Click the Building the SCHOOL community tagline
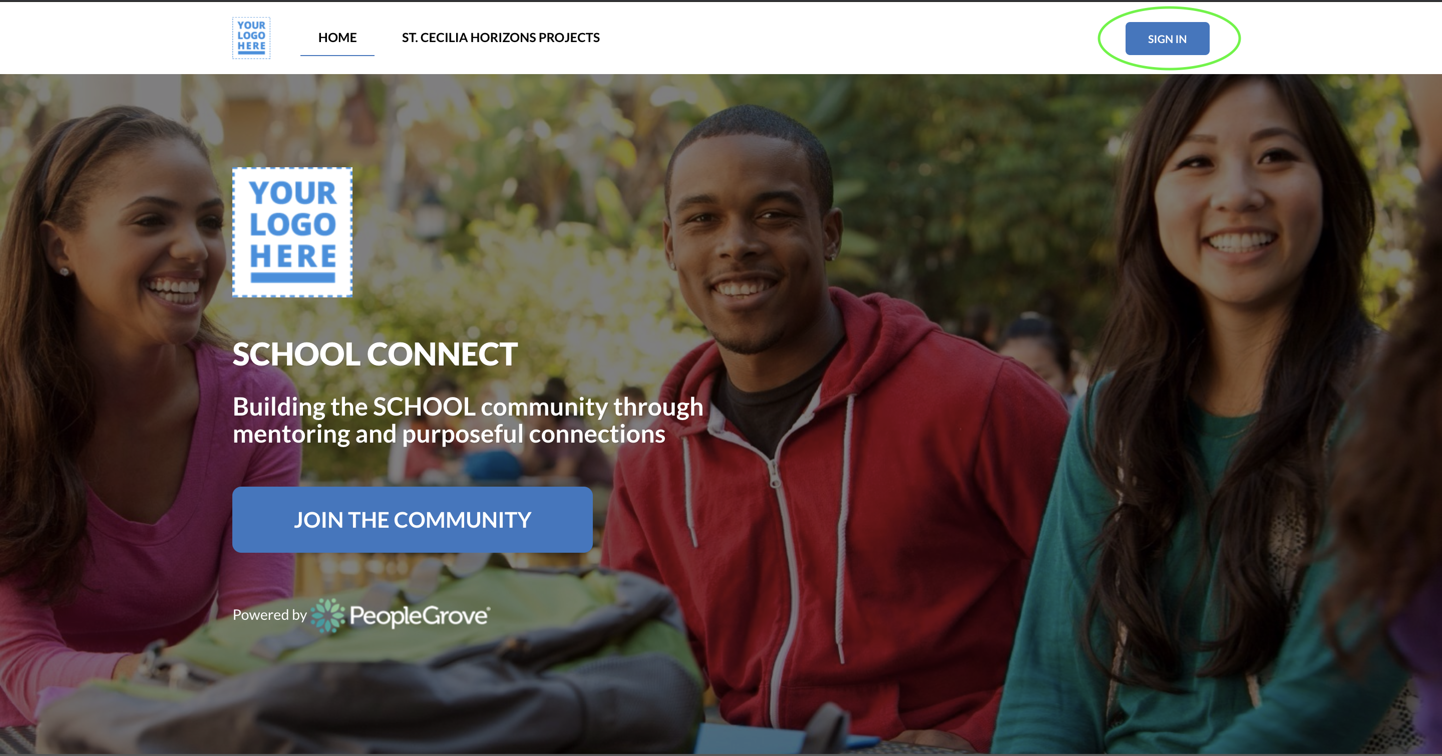This screenshot has height=756, width=1442. point(468,420)
